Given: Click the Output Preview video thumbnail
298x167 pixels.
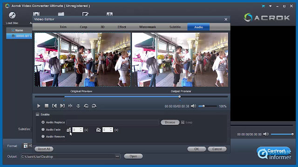Looking at the screenshot, I should click(180, 60).
